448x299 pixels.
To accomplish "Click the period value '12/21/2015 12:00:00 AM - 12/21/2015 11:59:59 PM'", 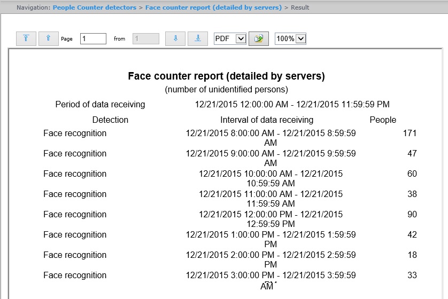I will (x=292, y=105).
